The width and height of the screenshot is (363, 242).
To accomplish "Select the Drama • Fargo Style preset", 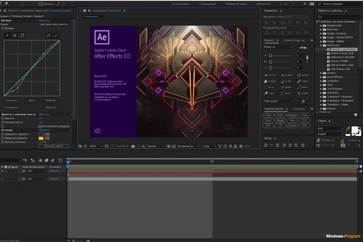I will click(342, 53).
